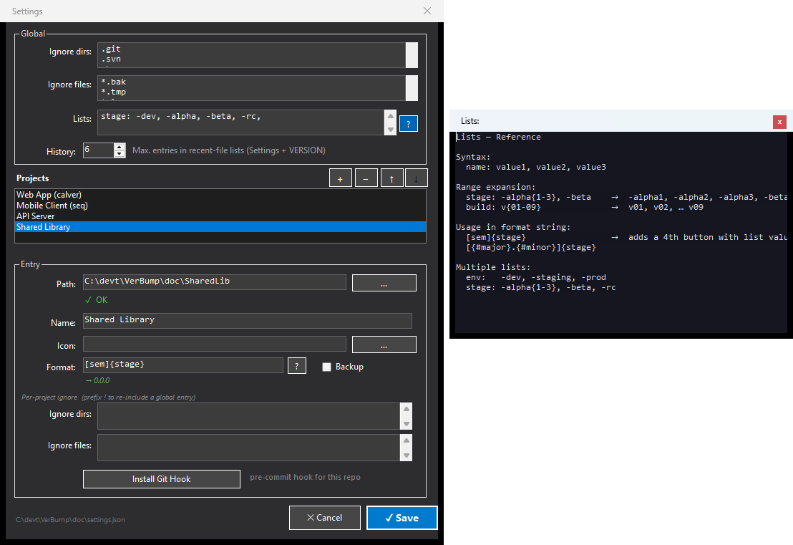
Task: Select the API Server project
Action: point(220,216)
